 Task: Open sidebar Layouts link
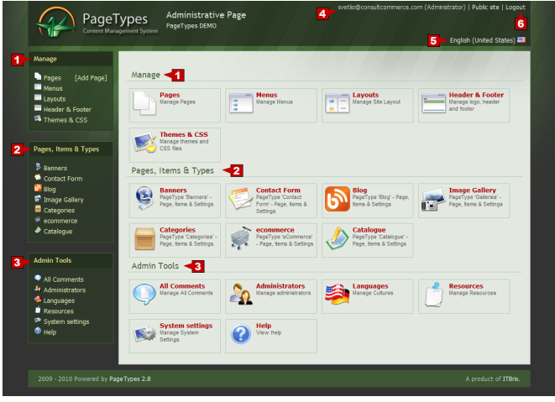click(x=55, y=99)
